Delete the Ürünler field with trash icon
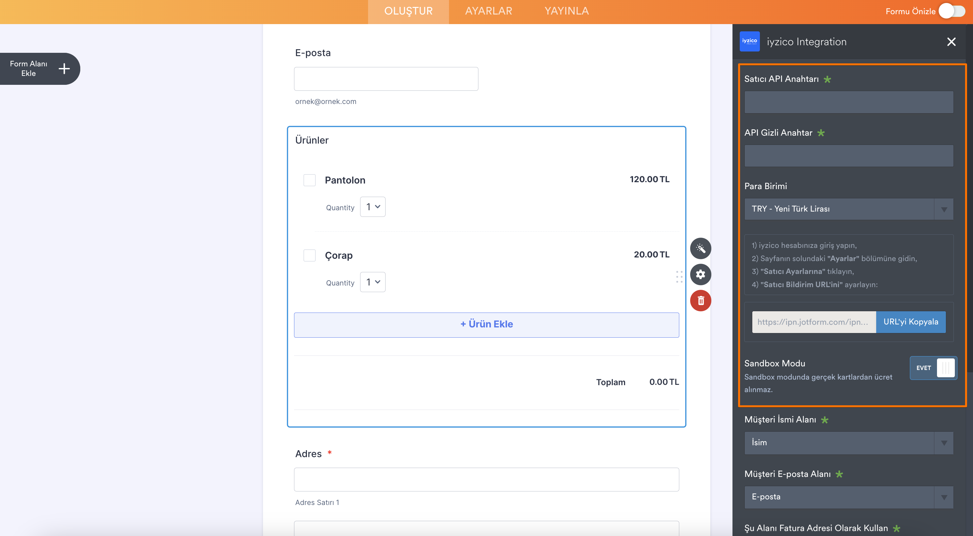 click(x=700, y=301)
